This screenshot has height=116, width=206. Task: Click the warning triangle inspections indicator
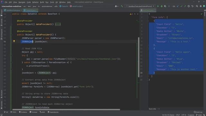(x=131, y=14)
